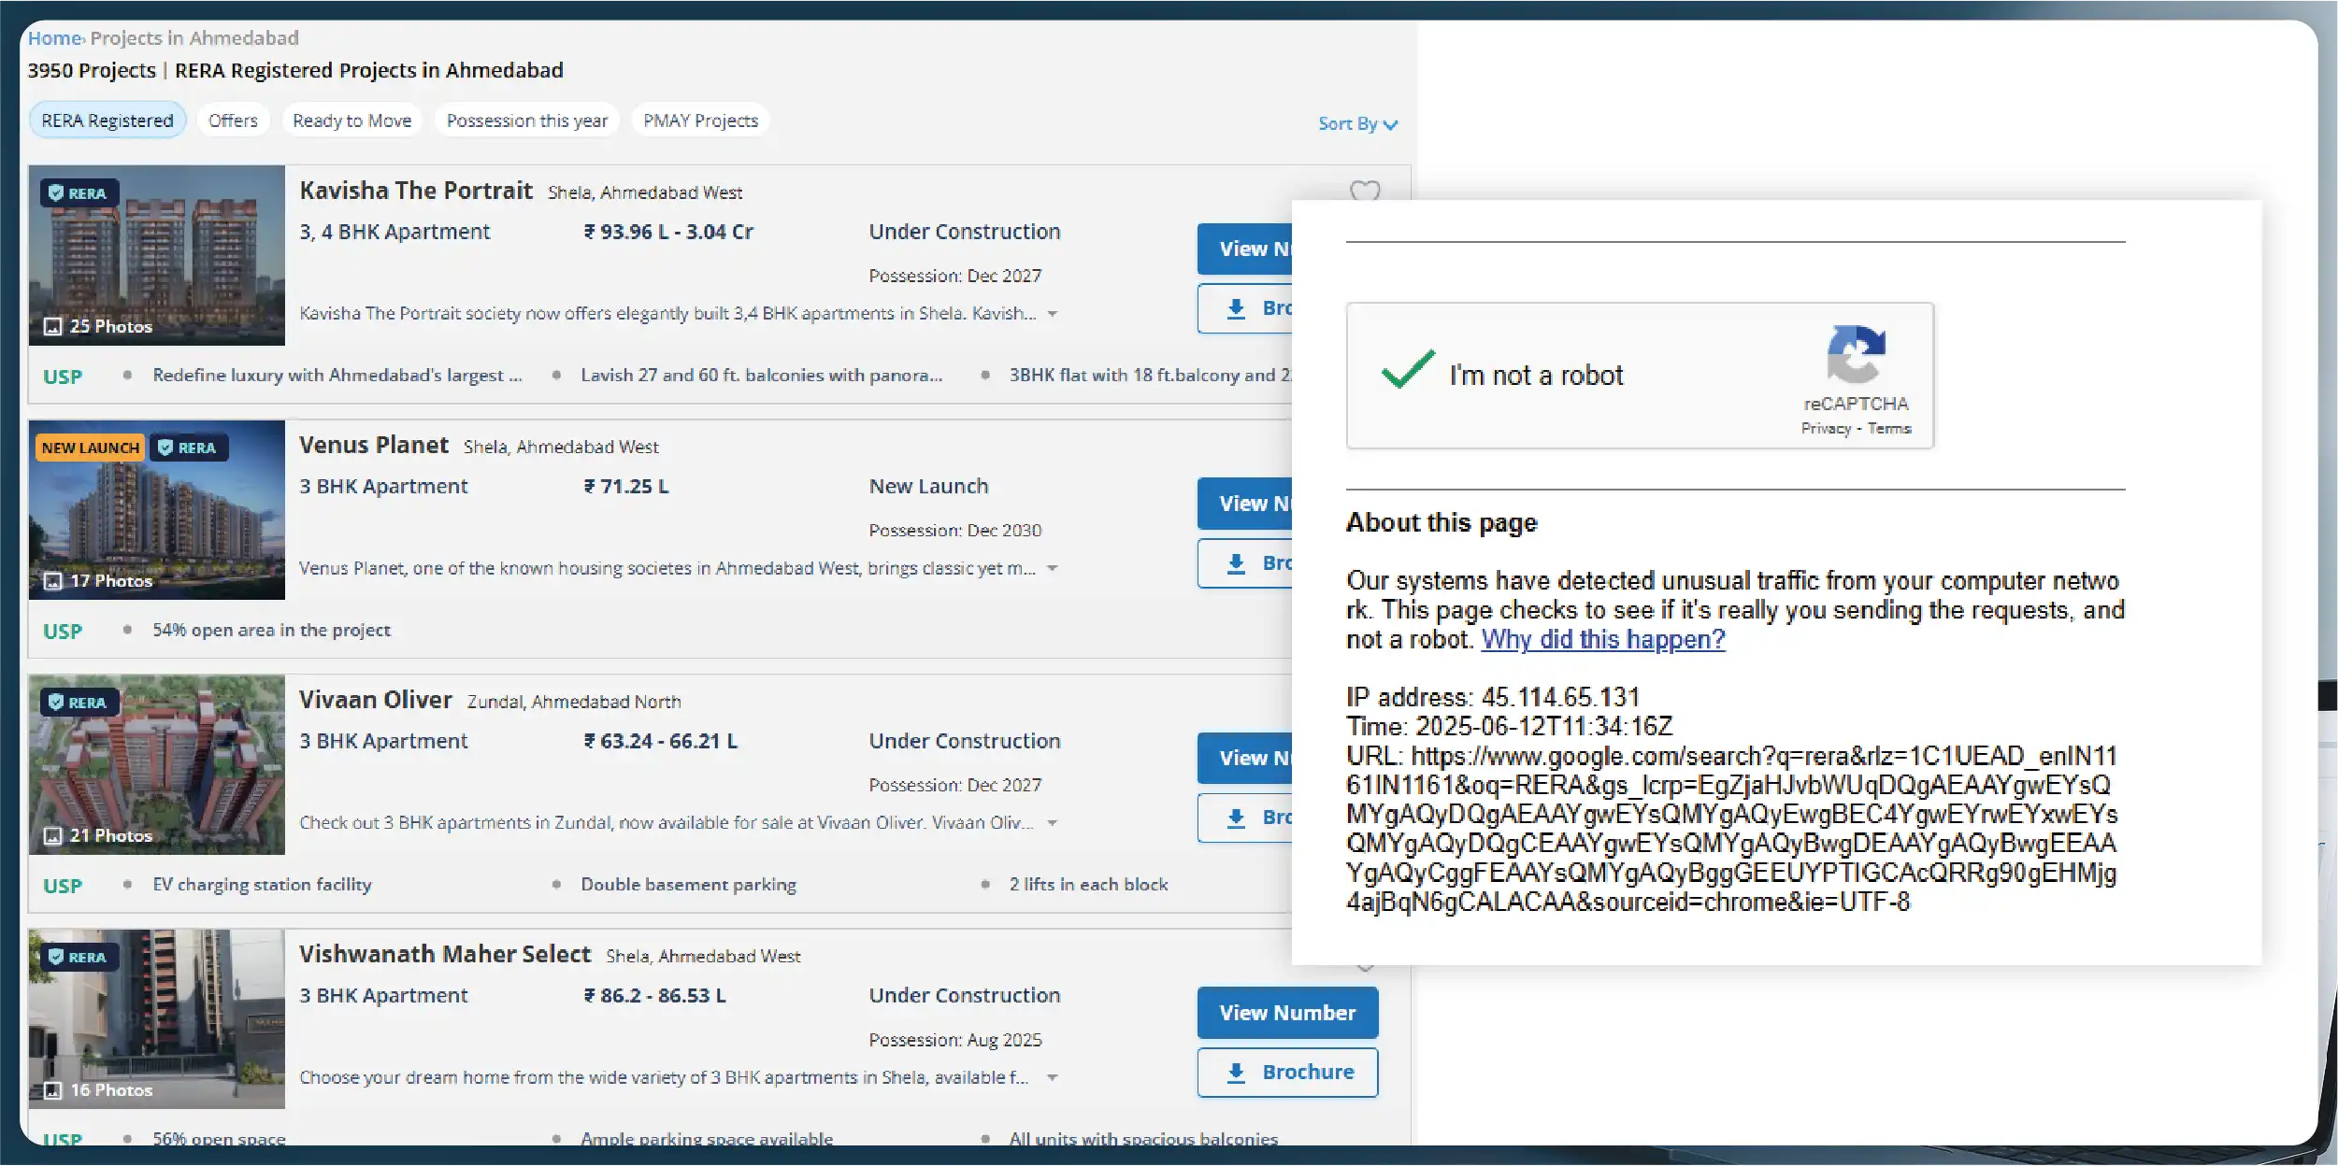Click the 25 Photos gallery icon
Screen dimensions: 2338x1166
pos(53,326)
